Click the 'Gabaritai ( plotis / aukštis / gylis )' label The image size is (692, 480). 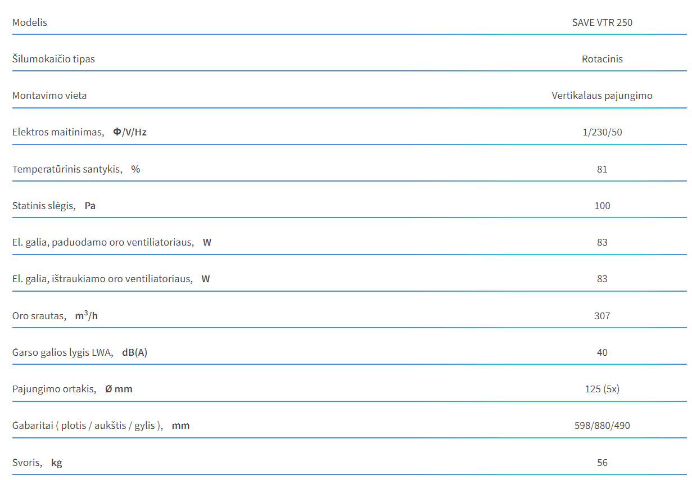pos(88,425)
